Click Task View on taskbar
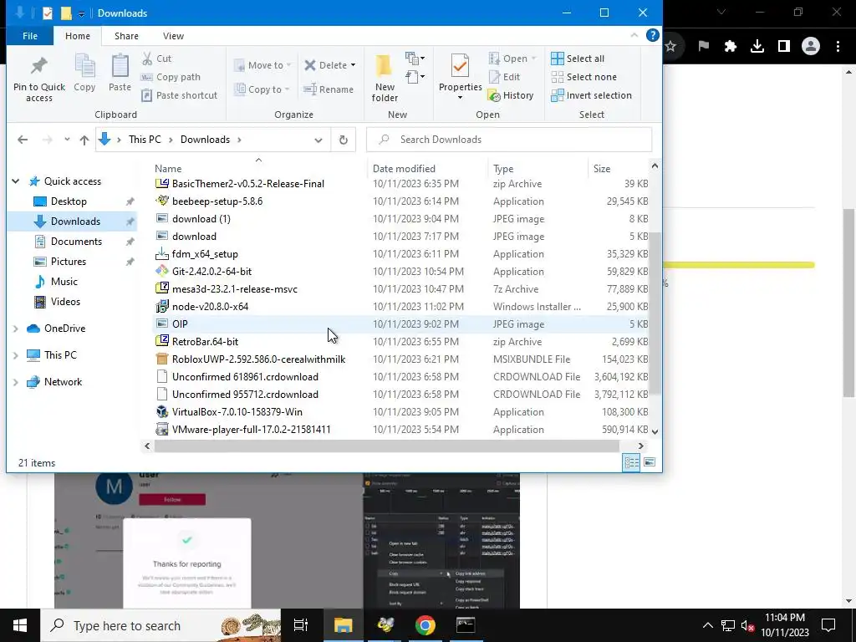856x642 pixels. tap(301, 625)
